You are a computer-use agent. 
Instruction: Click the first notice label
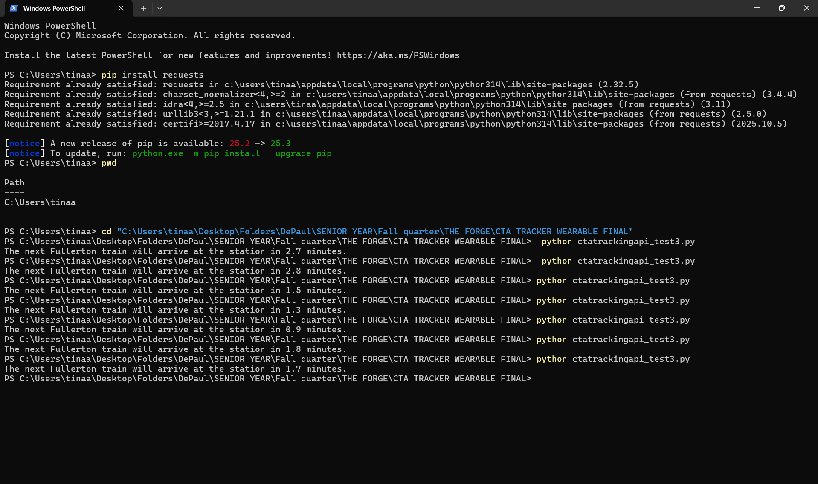tap(23, 143)
